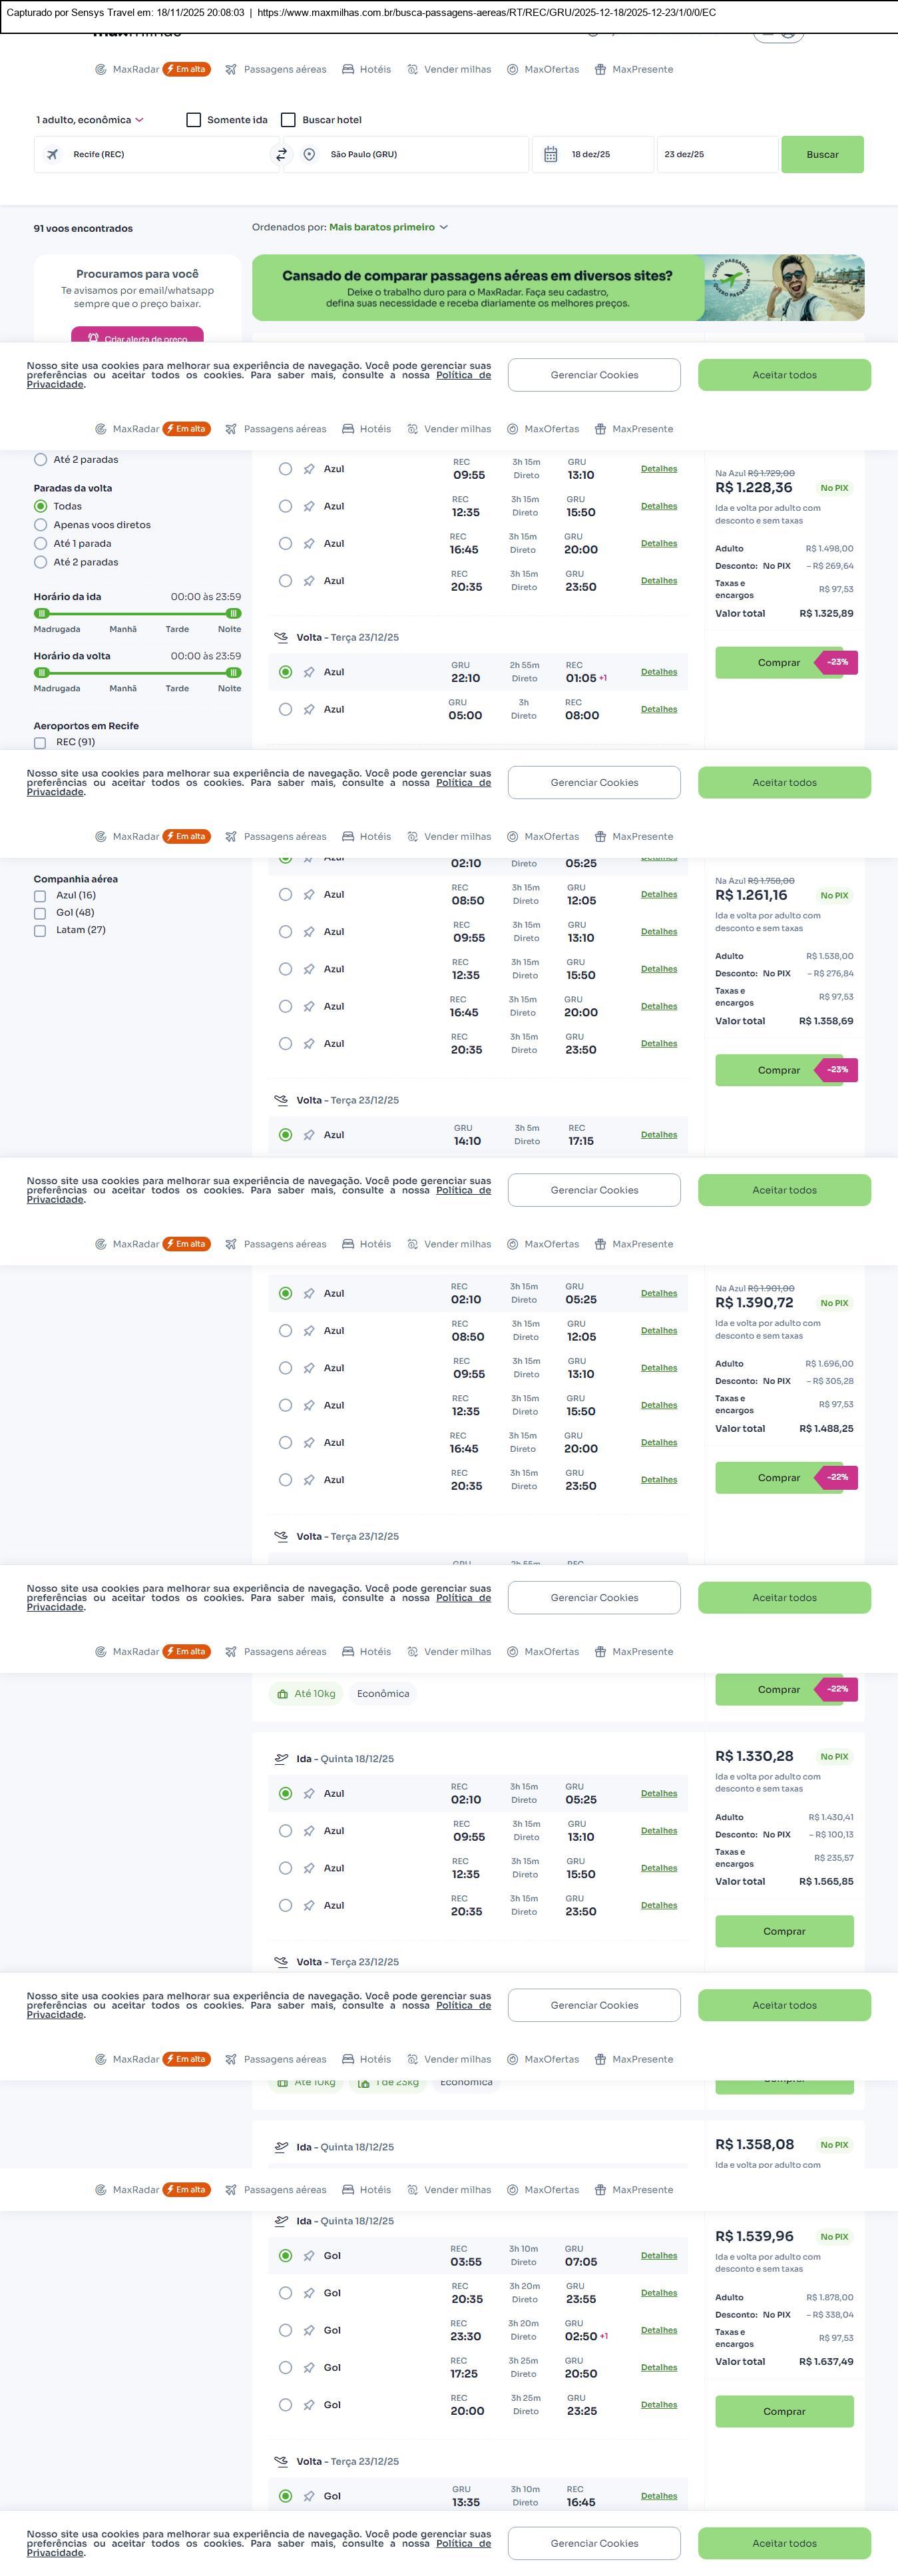898x2576 pixels.
Task: Pin the Gol 17:25 departure flight
Action: pyautogui.click(x=309, y=2367)
